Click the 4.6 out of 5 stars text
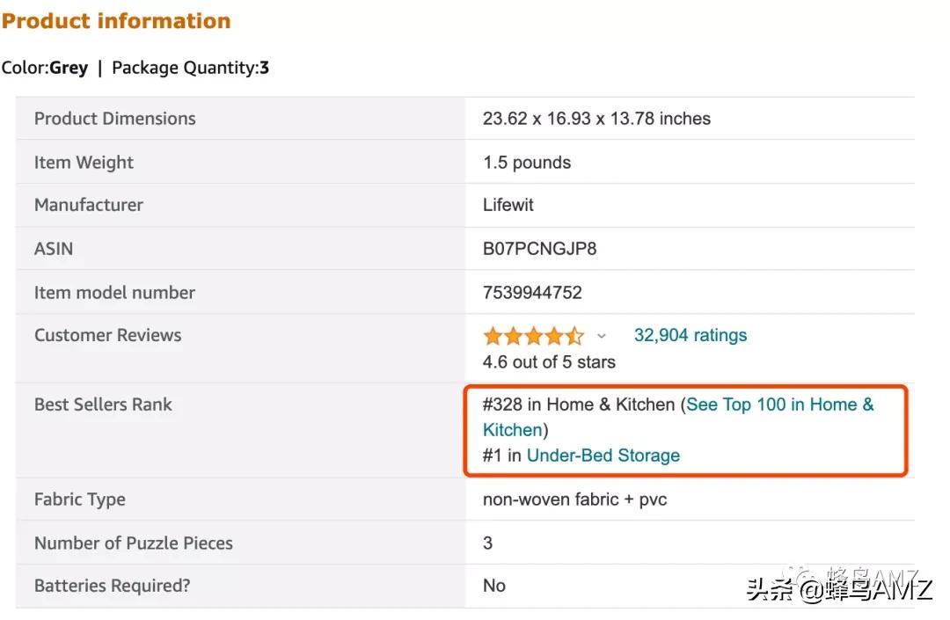This screenshot has width=950, height=620. pyautogui.click(x=549, y=362)
